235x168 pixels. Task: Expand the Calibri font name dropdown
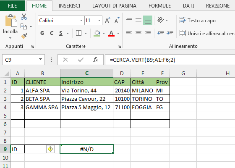[81, 20]
